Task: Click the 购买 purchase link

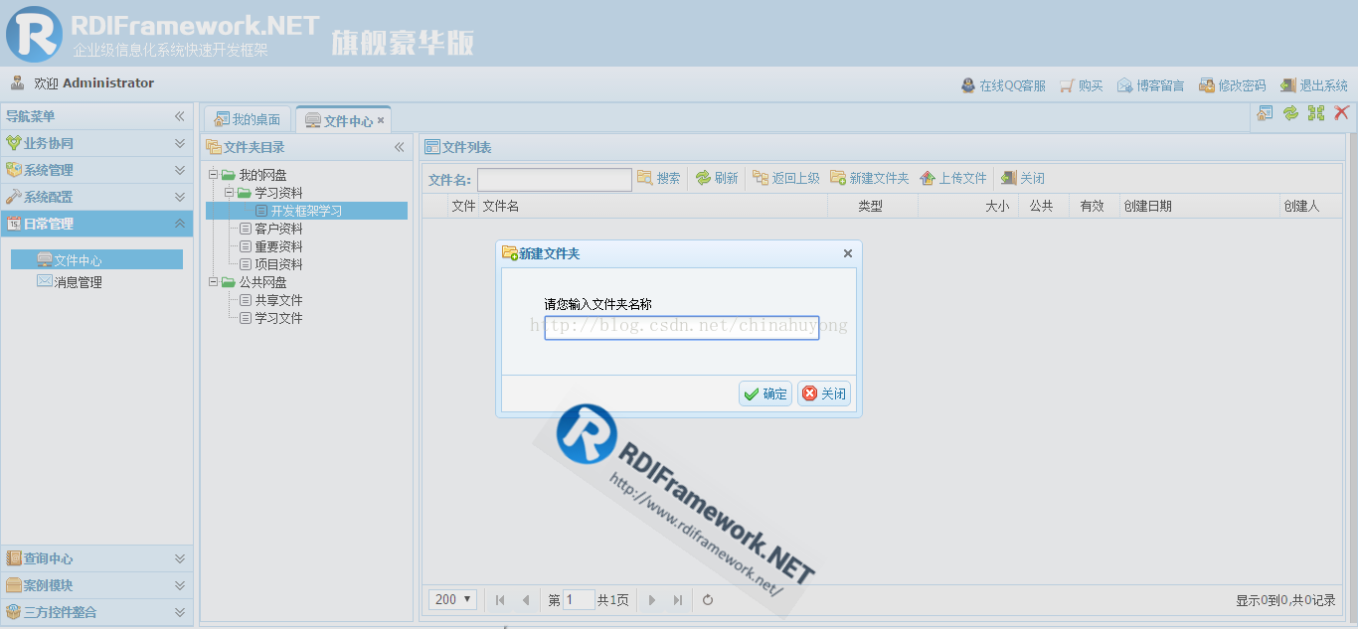Action: pyautogui.click(x=1081, y=85)
